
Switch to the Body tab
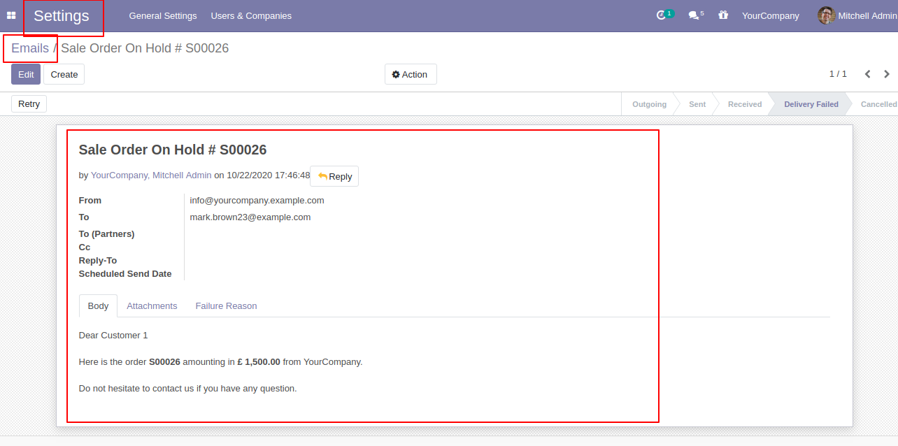98,306
